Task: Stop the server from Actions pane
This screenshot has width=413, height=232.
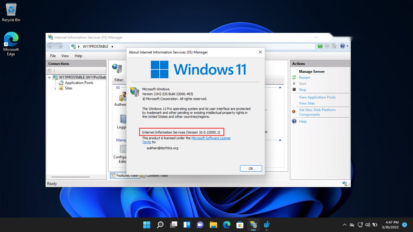Action: click(x=303, y=90)
